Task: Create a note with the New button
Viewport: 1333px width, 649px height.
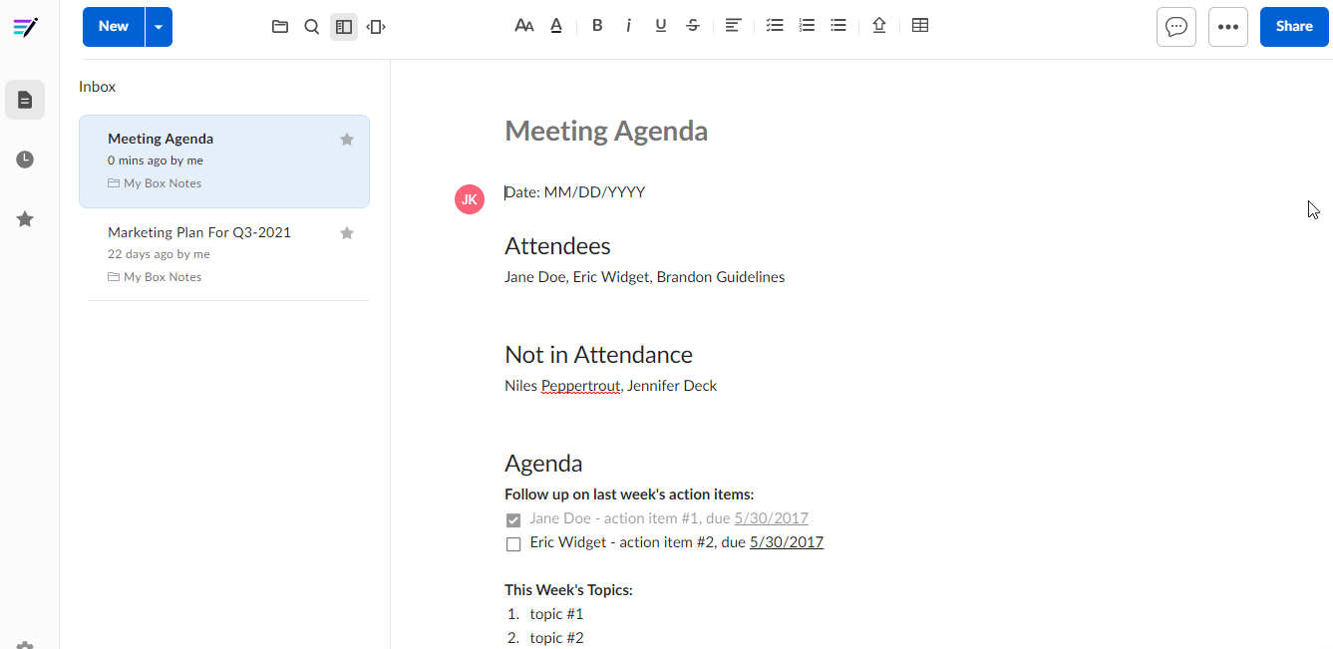Action: click(114, 27)
